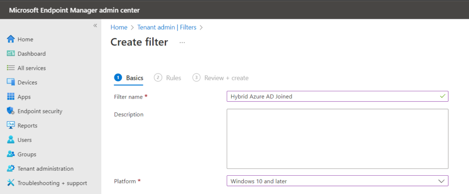This screenshot has width=469, height=194.
Task: Open Users person icon in sidebar
Action: pos(11,140)
